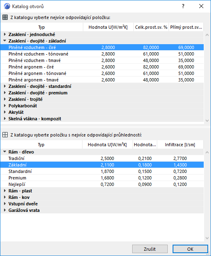This screenshot has width=211, height=256.
Task: Select Nejlepší wood frame row
Action: pyautogui.click(x=102, y=184)
